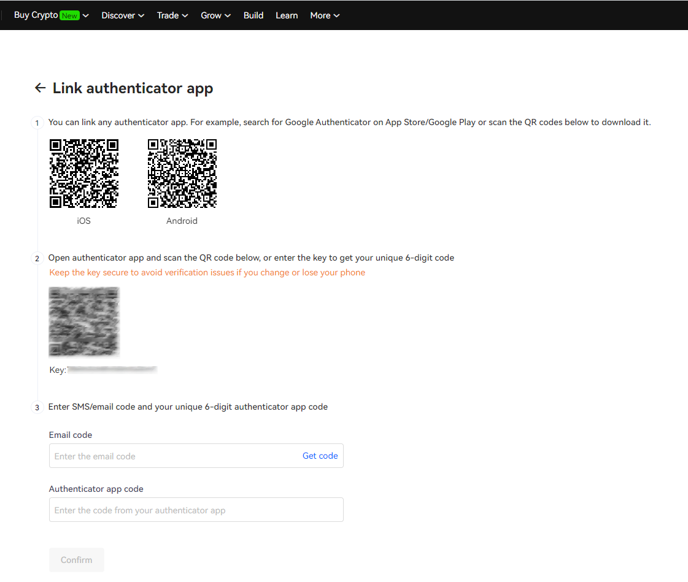Open the Learn section

coord(287,15)
